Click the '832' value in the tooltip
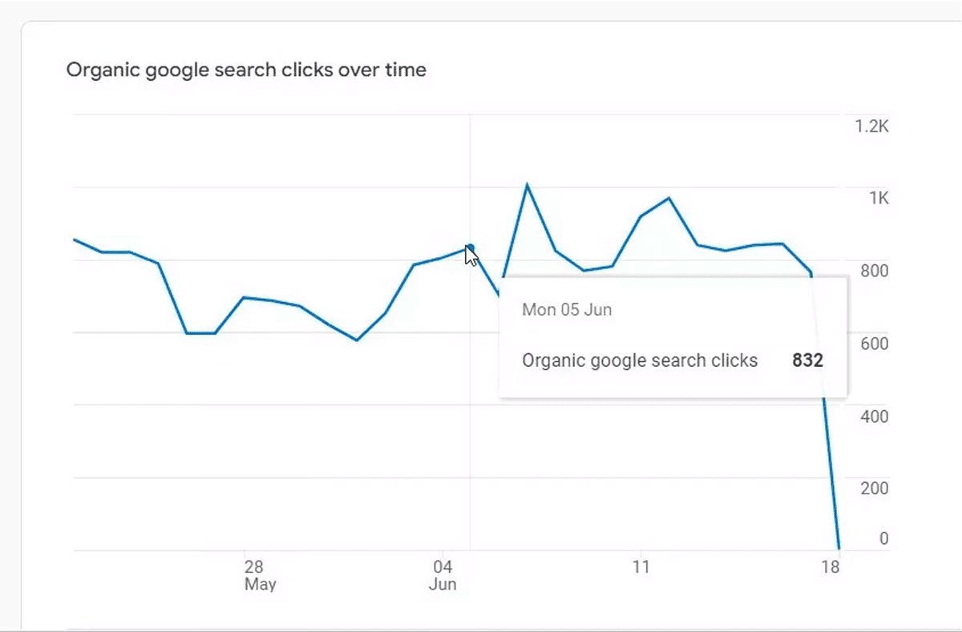This screenshot has width=962, height=632. click(x=808, y=360)
